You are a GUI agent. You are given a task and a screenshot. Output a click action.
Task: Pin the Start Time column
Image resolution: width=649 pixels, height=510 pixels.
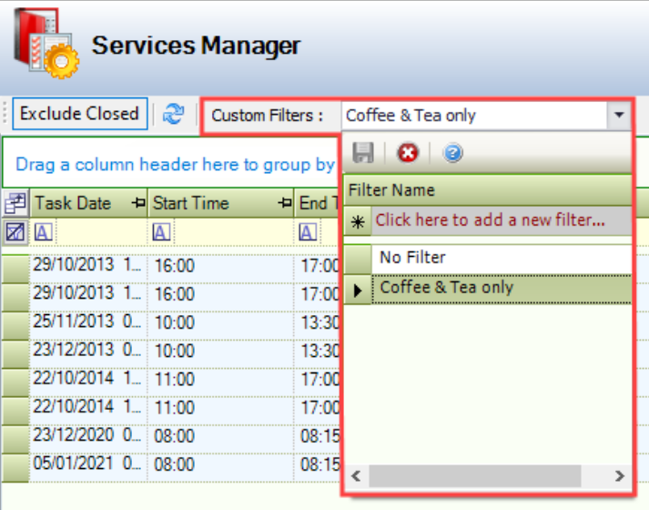(x=285, y=203)
